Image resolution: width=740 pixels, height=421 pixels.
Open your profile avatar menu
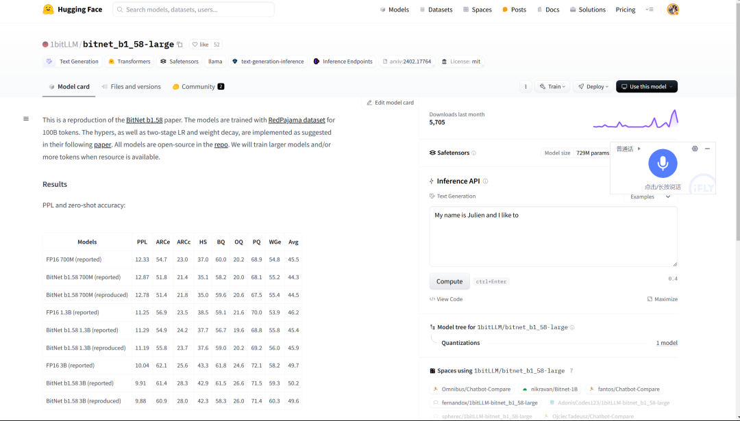671,9
